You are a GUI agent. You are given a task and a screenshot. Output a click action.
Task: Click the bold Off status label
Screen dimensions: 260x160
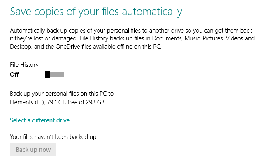pos(14,75)
